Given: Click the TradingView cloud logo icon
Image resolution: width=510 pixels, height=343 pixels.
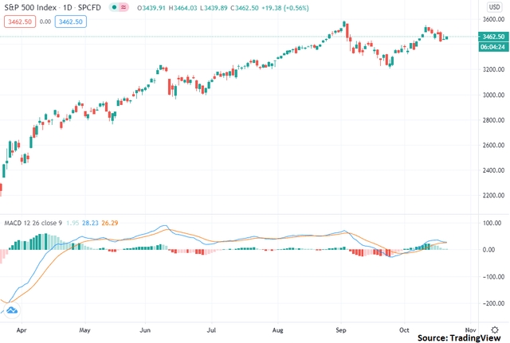Looking at the screenshot, I should [x=12, y=310].
